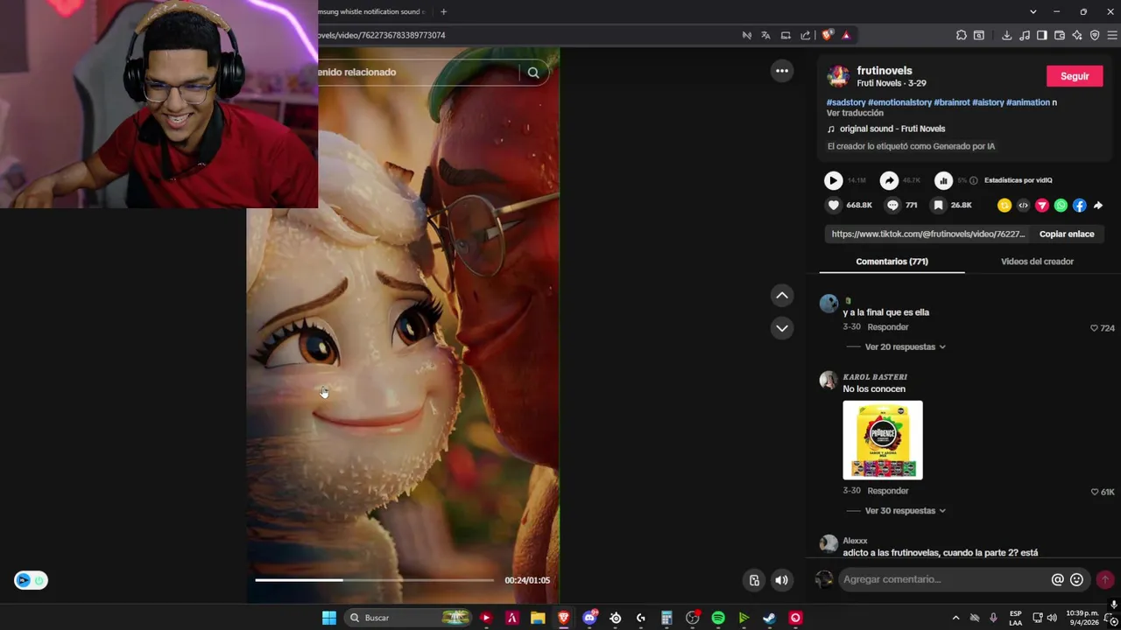The width and height of the screenshot is (1121, 630).
Task: Click the yellow repost icon
Action: click(x=1005, y=206)
